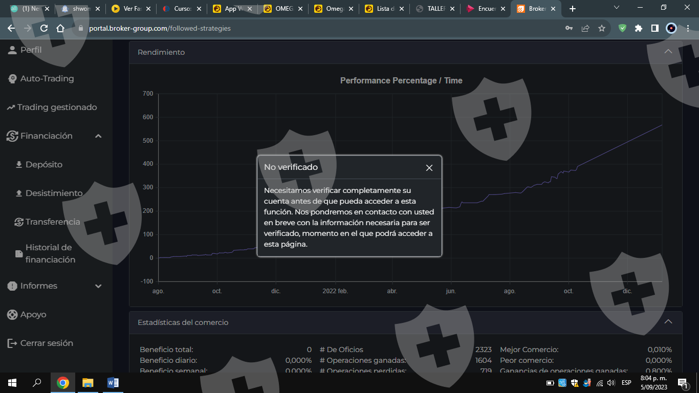Open the Depósito page
699x393 pixels.
(44, 165)
